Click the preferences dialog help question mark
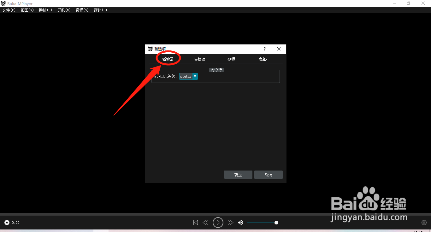Image resolution: width=431 pixels, height=232 pixels. pyautogui.click(x=265, y=49)
